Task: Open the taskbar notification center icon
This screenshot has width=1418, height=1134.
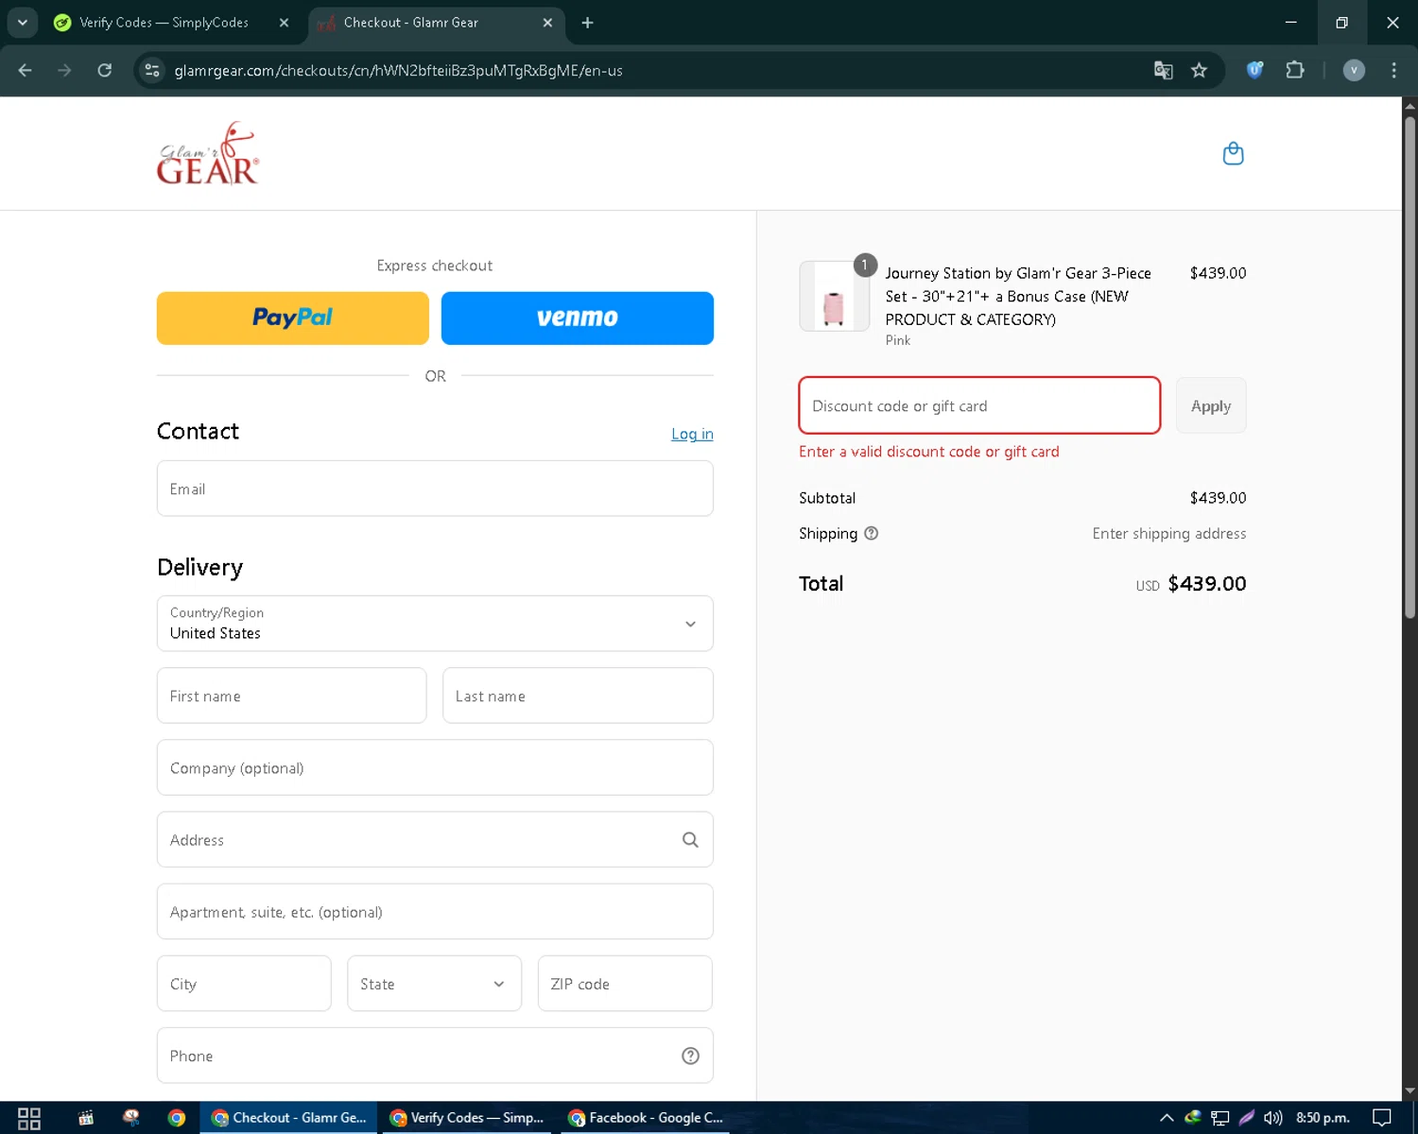Action: click(1382, 1118)
